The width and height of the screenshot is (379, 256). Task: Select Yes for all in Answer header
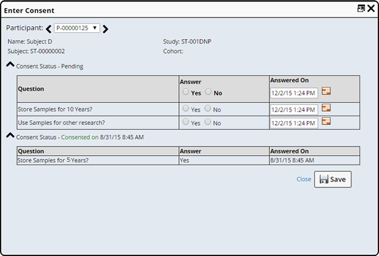[x=186, y=91]
